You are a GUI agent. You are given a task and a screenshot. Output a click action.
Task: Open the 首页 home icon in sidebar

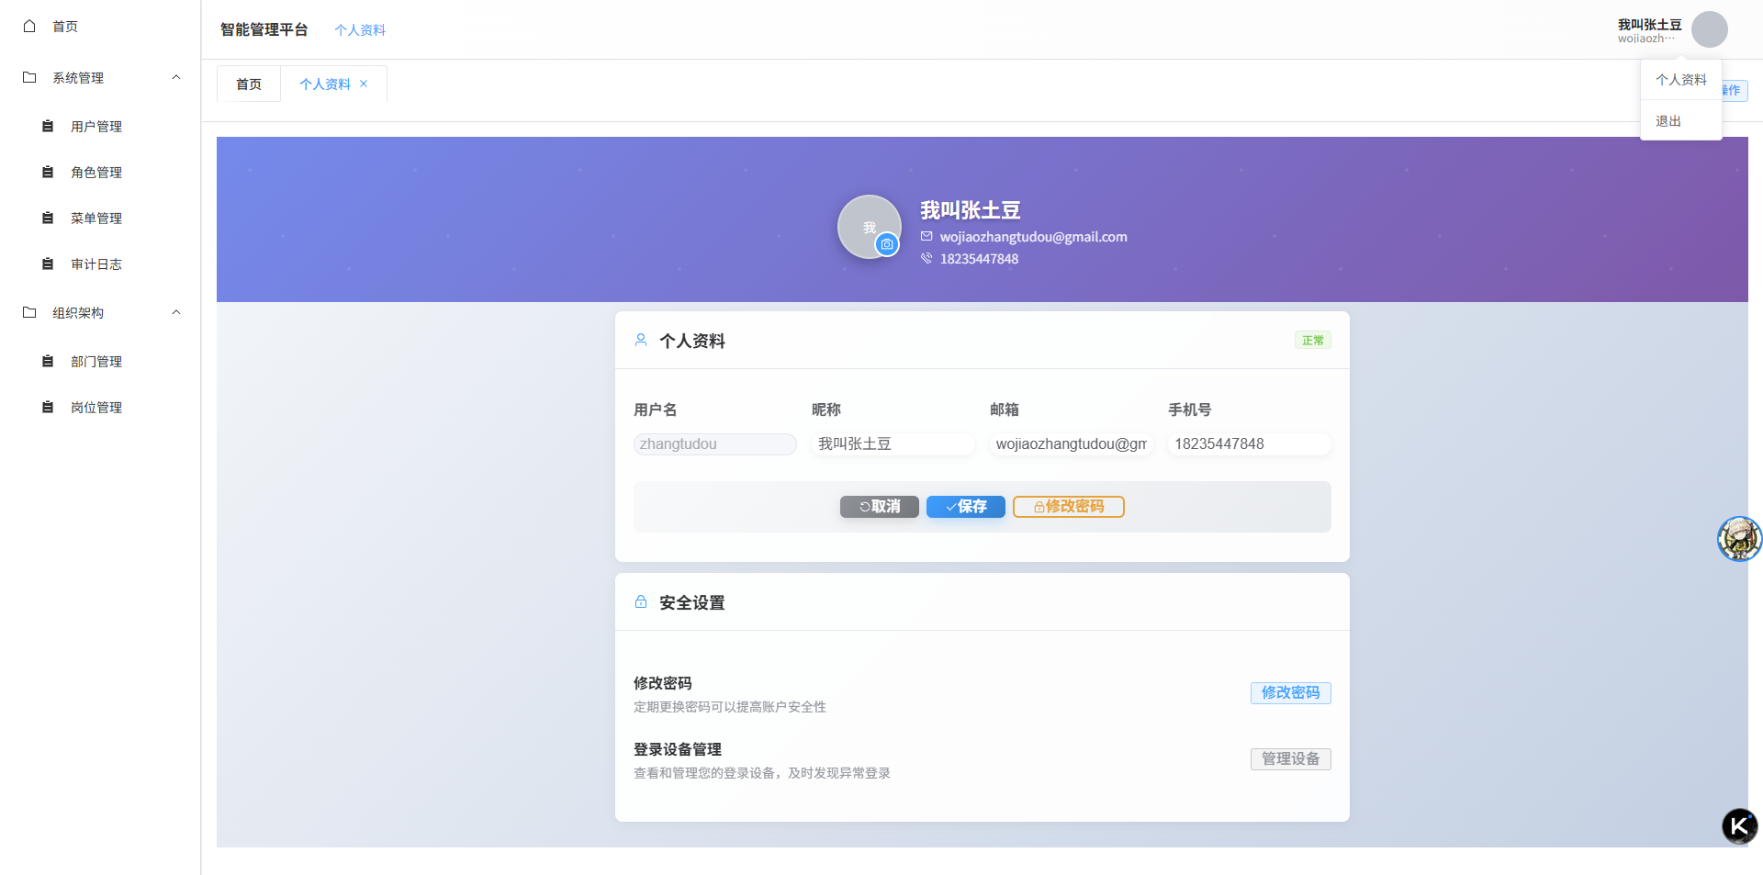(x=29, y=26)
